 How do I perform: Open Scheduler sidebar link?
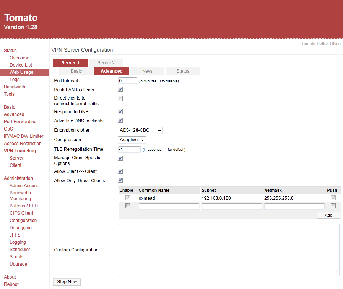tap(20, 249)
